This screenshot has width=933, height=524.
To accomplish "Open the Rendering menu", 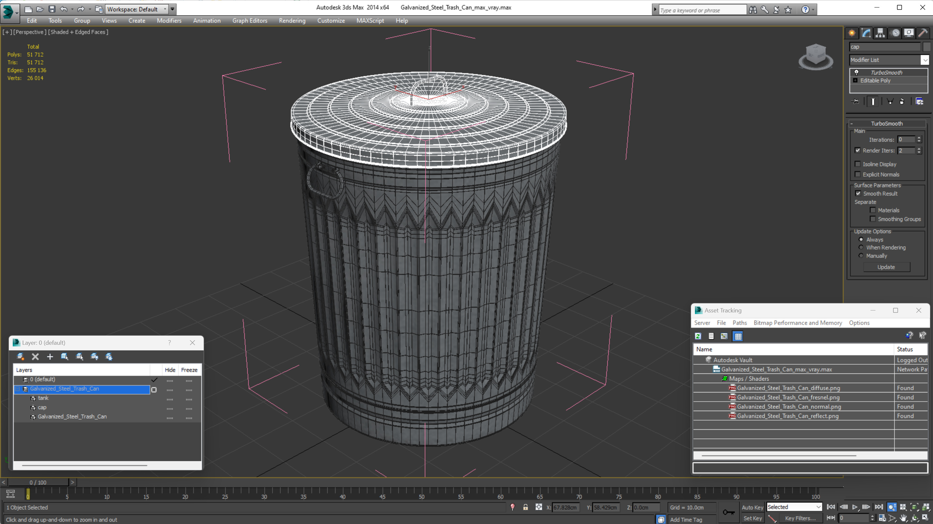I will click(292, 21).
